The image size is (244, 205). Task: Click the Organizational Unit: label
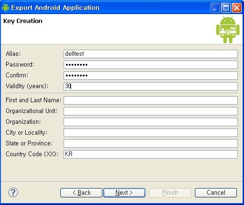coord(31,111)
